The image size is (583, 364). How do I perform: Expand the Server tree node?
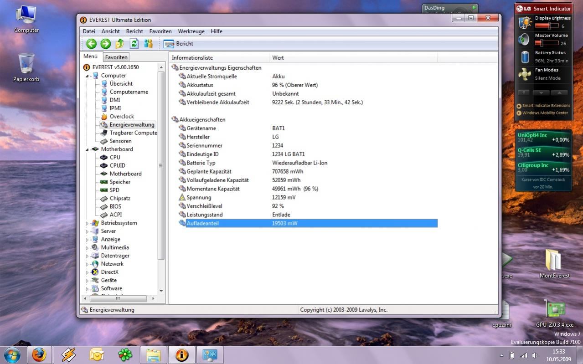point(88,231)
